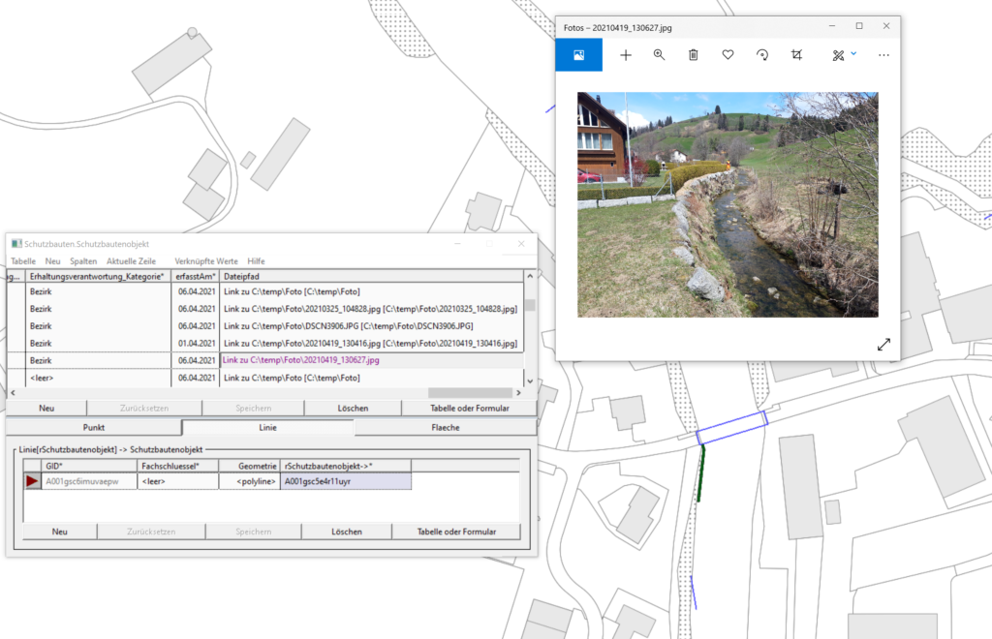The image size is (992, 639).
Task: Click the horizontal scrollbar thumb
Action: (470, 392)
